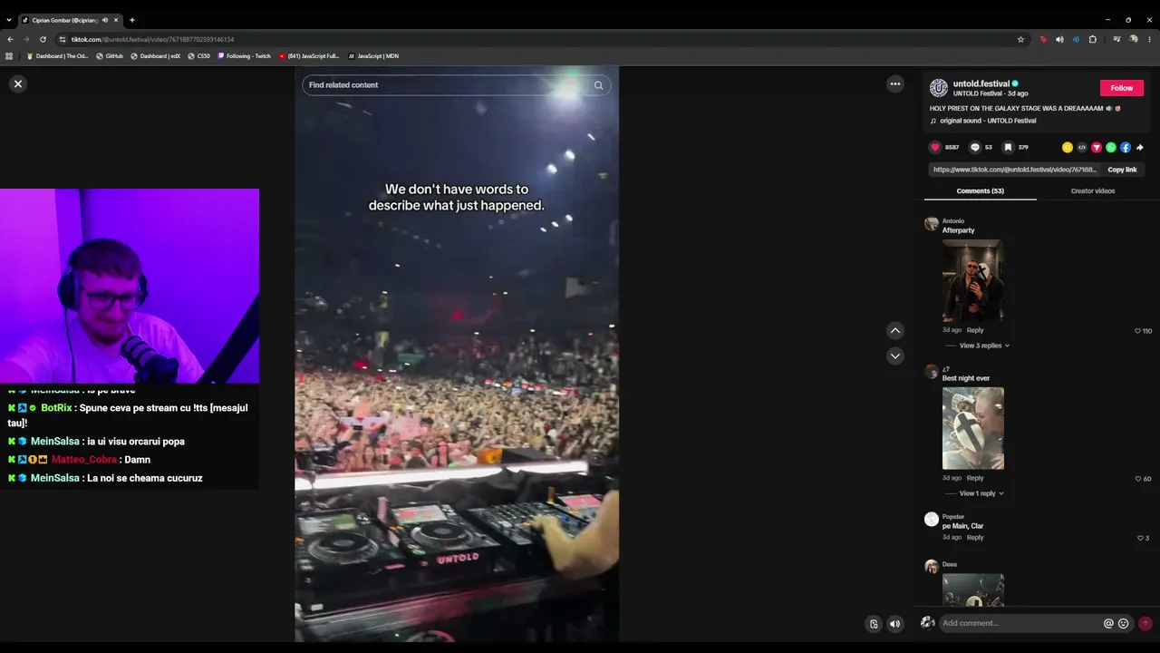The width and height of the screenshot is (1160, 653).
Task: Open the JavaScript | MDN bookmark
Action: pyautogui.click(x=373, y=56)
